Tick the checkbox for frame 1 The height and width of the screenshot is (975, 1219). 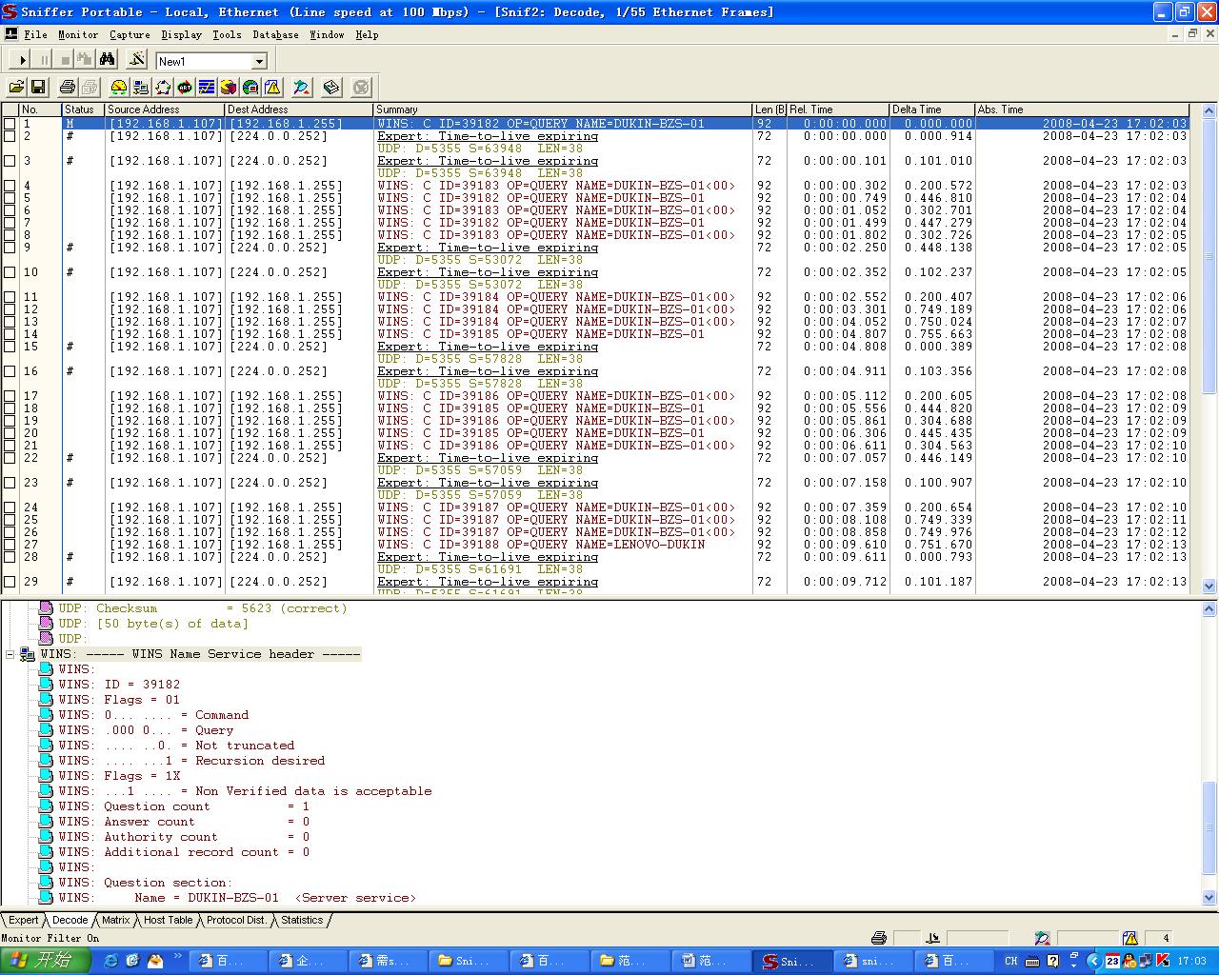point(10,124)
